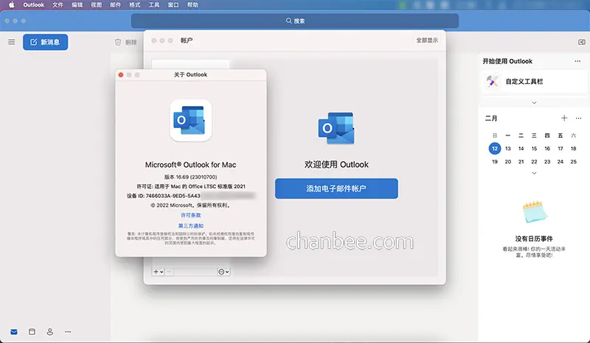This screenshot has width=590, height=343.
Task: Expand the 开始使用 Outlook list chevron
Action: (x=534, y=102)
